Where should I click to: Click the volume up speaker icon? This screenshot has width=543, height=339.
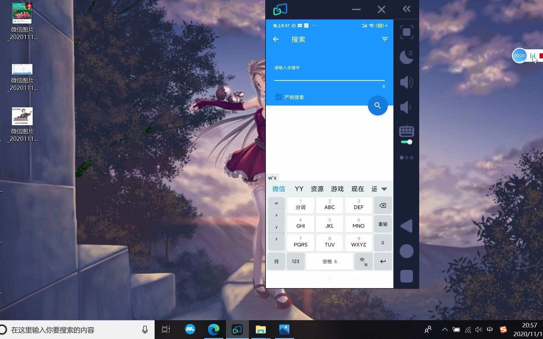pos(406,82)
